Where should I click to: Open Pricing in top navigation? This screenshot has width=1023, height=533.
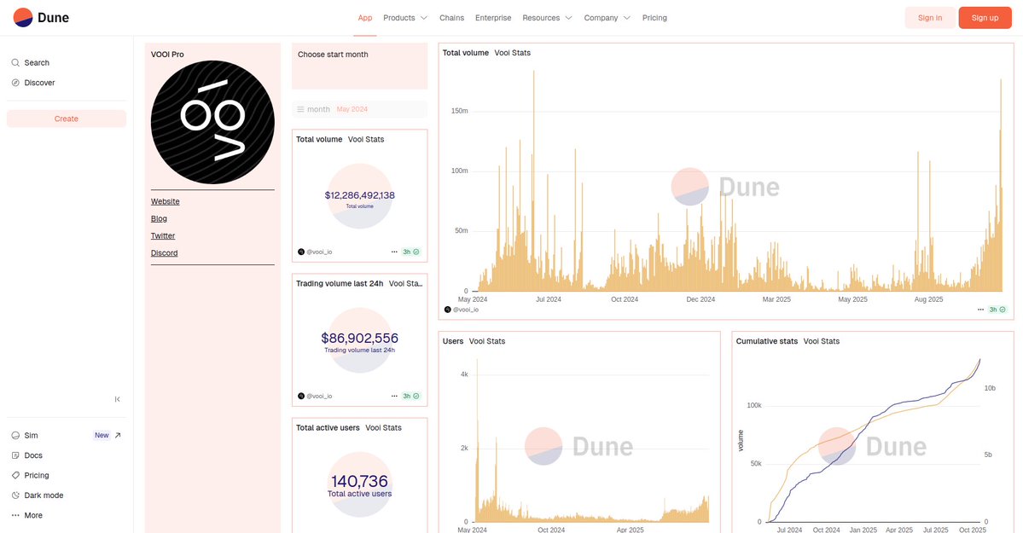click(654, 18)
